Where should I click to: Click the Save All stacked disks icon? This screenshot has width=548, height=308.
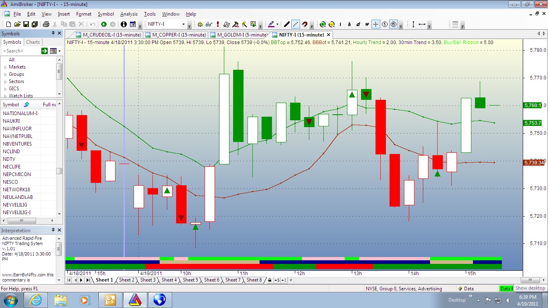pos(35,24)
